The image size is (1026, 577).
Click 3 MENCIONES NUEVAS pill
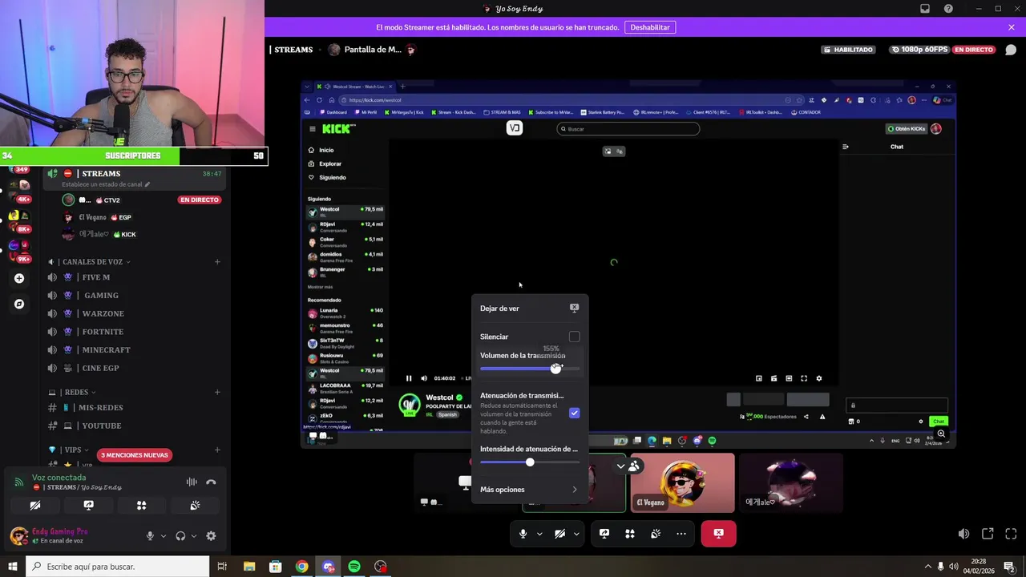click(x=135, y=455)
